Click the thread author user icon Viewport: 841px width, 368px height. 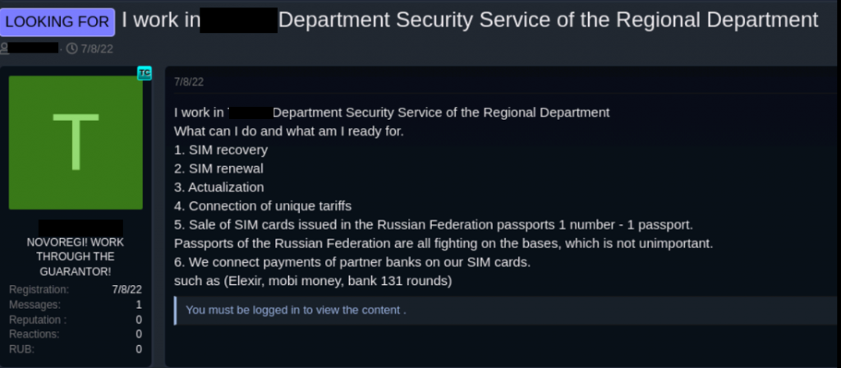click(5, 48)
